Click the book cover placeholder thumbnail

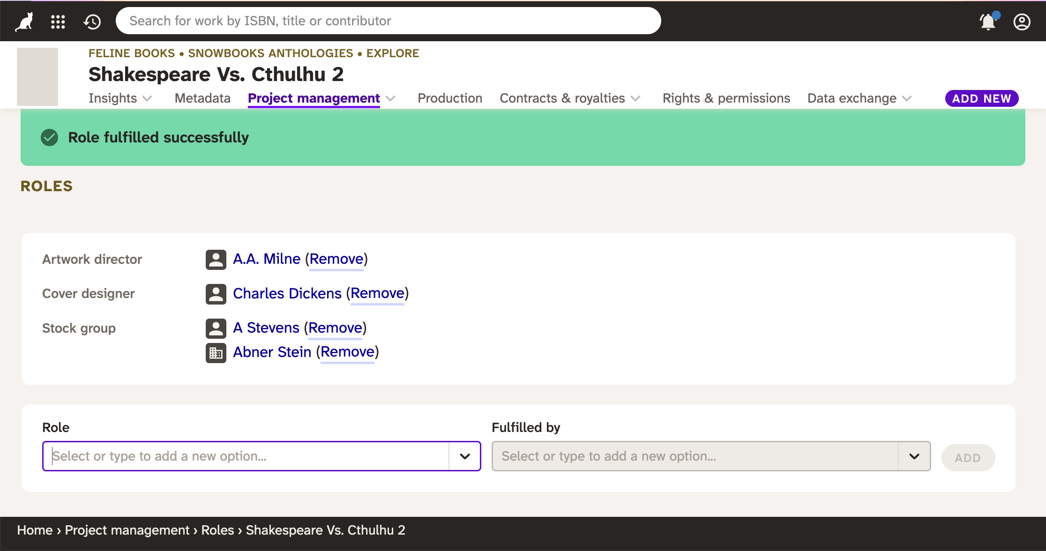tap(37, 76)
